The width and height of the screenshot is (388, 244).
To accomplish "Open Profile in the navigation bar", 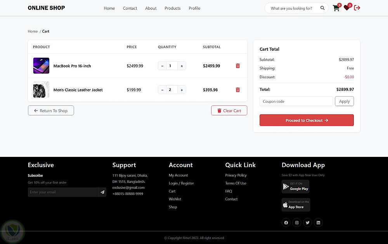I will (x=194, y=9).
